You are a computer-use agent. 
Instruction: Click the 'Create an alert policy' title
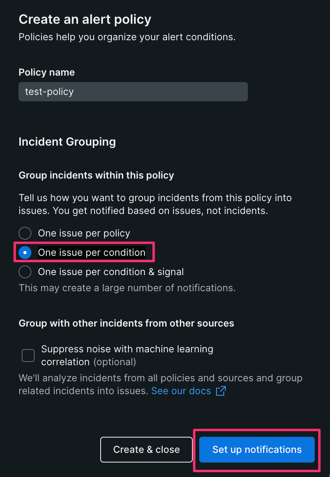pyautogui.click(x=85, y=19)
